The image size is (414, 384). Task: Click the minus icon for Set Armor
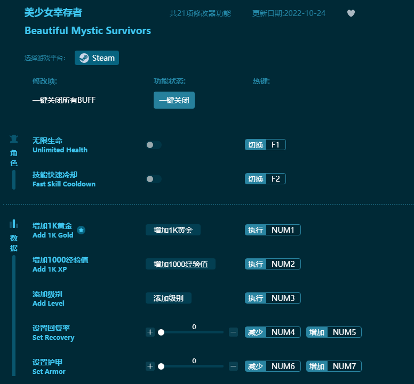click(x=233, y=366)
